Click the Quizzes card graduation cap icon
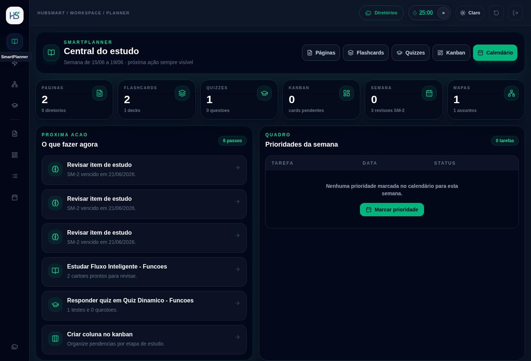The width and height of the screenshot is (531, 361). point(264,93)
